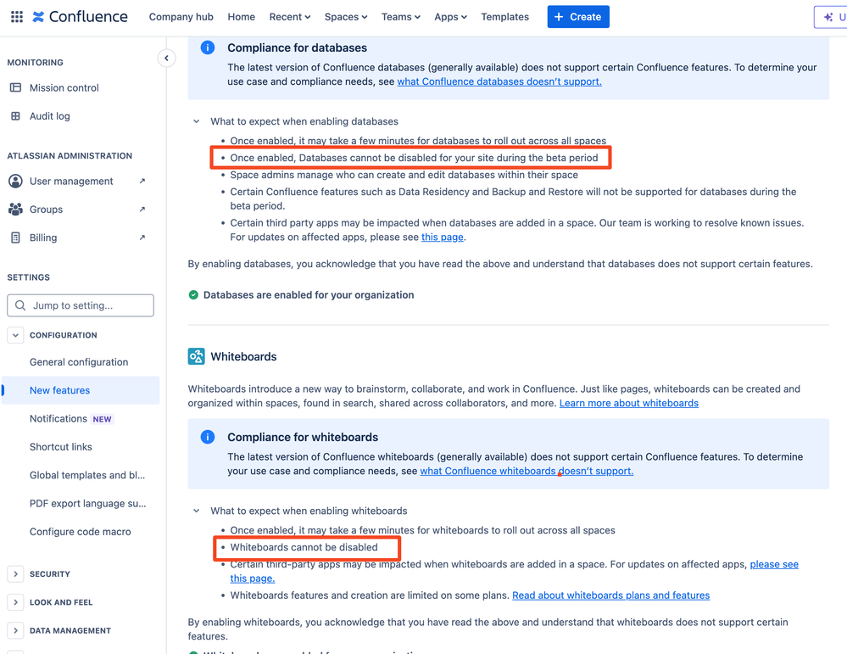Follow 'Learn more about whiteboards' link
Image resolution: width=847 pixels, height=654 pixels.
[x=629, y=403]
